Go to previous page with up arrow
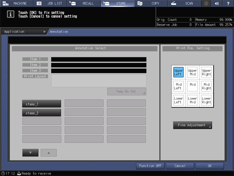 (x=49, y=153)
